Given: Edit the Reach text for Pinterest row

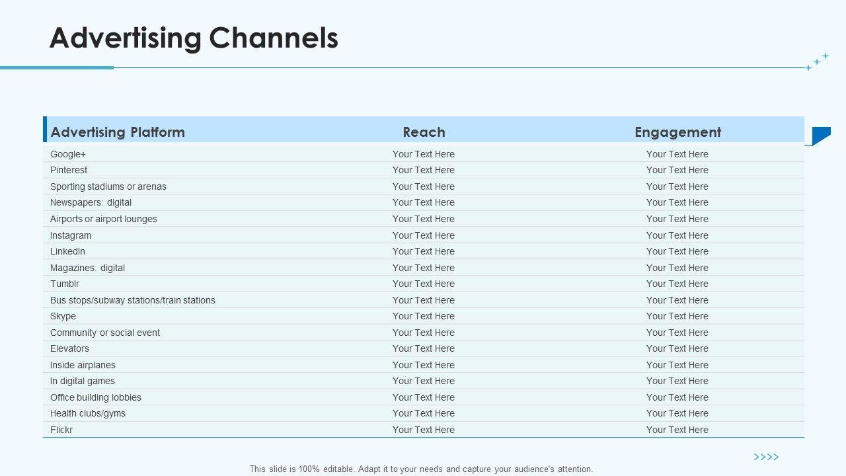Looking at the screenshot, I should 424,170.
